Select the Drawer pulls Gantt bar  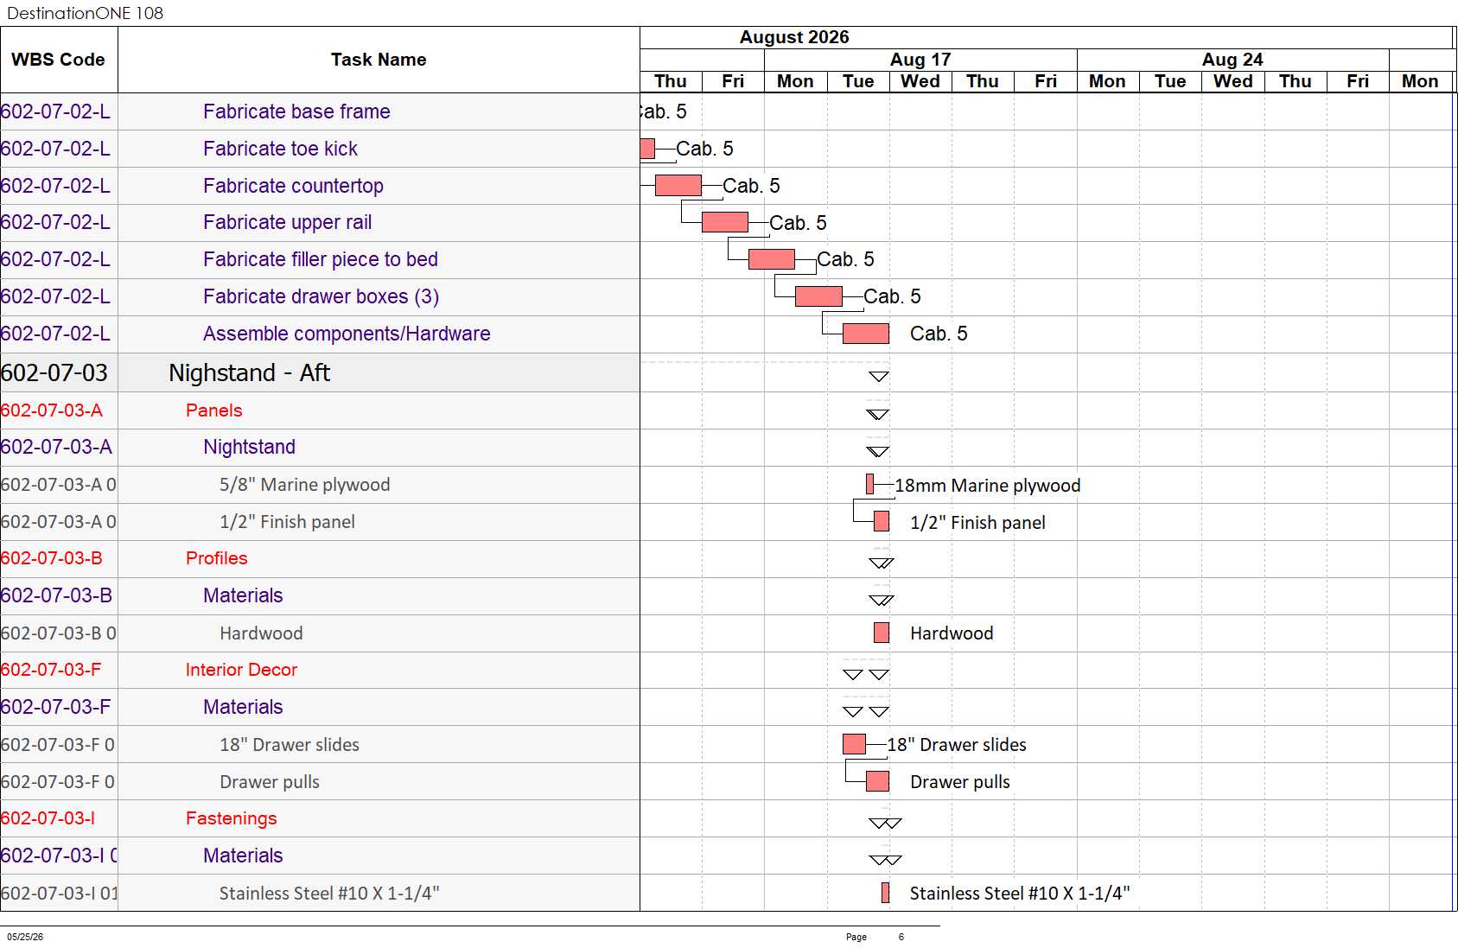coord(877,781)
